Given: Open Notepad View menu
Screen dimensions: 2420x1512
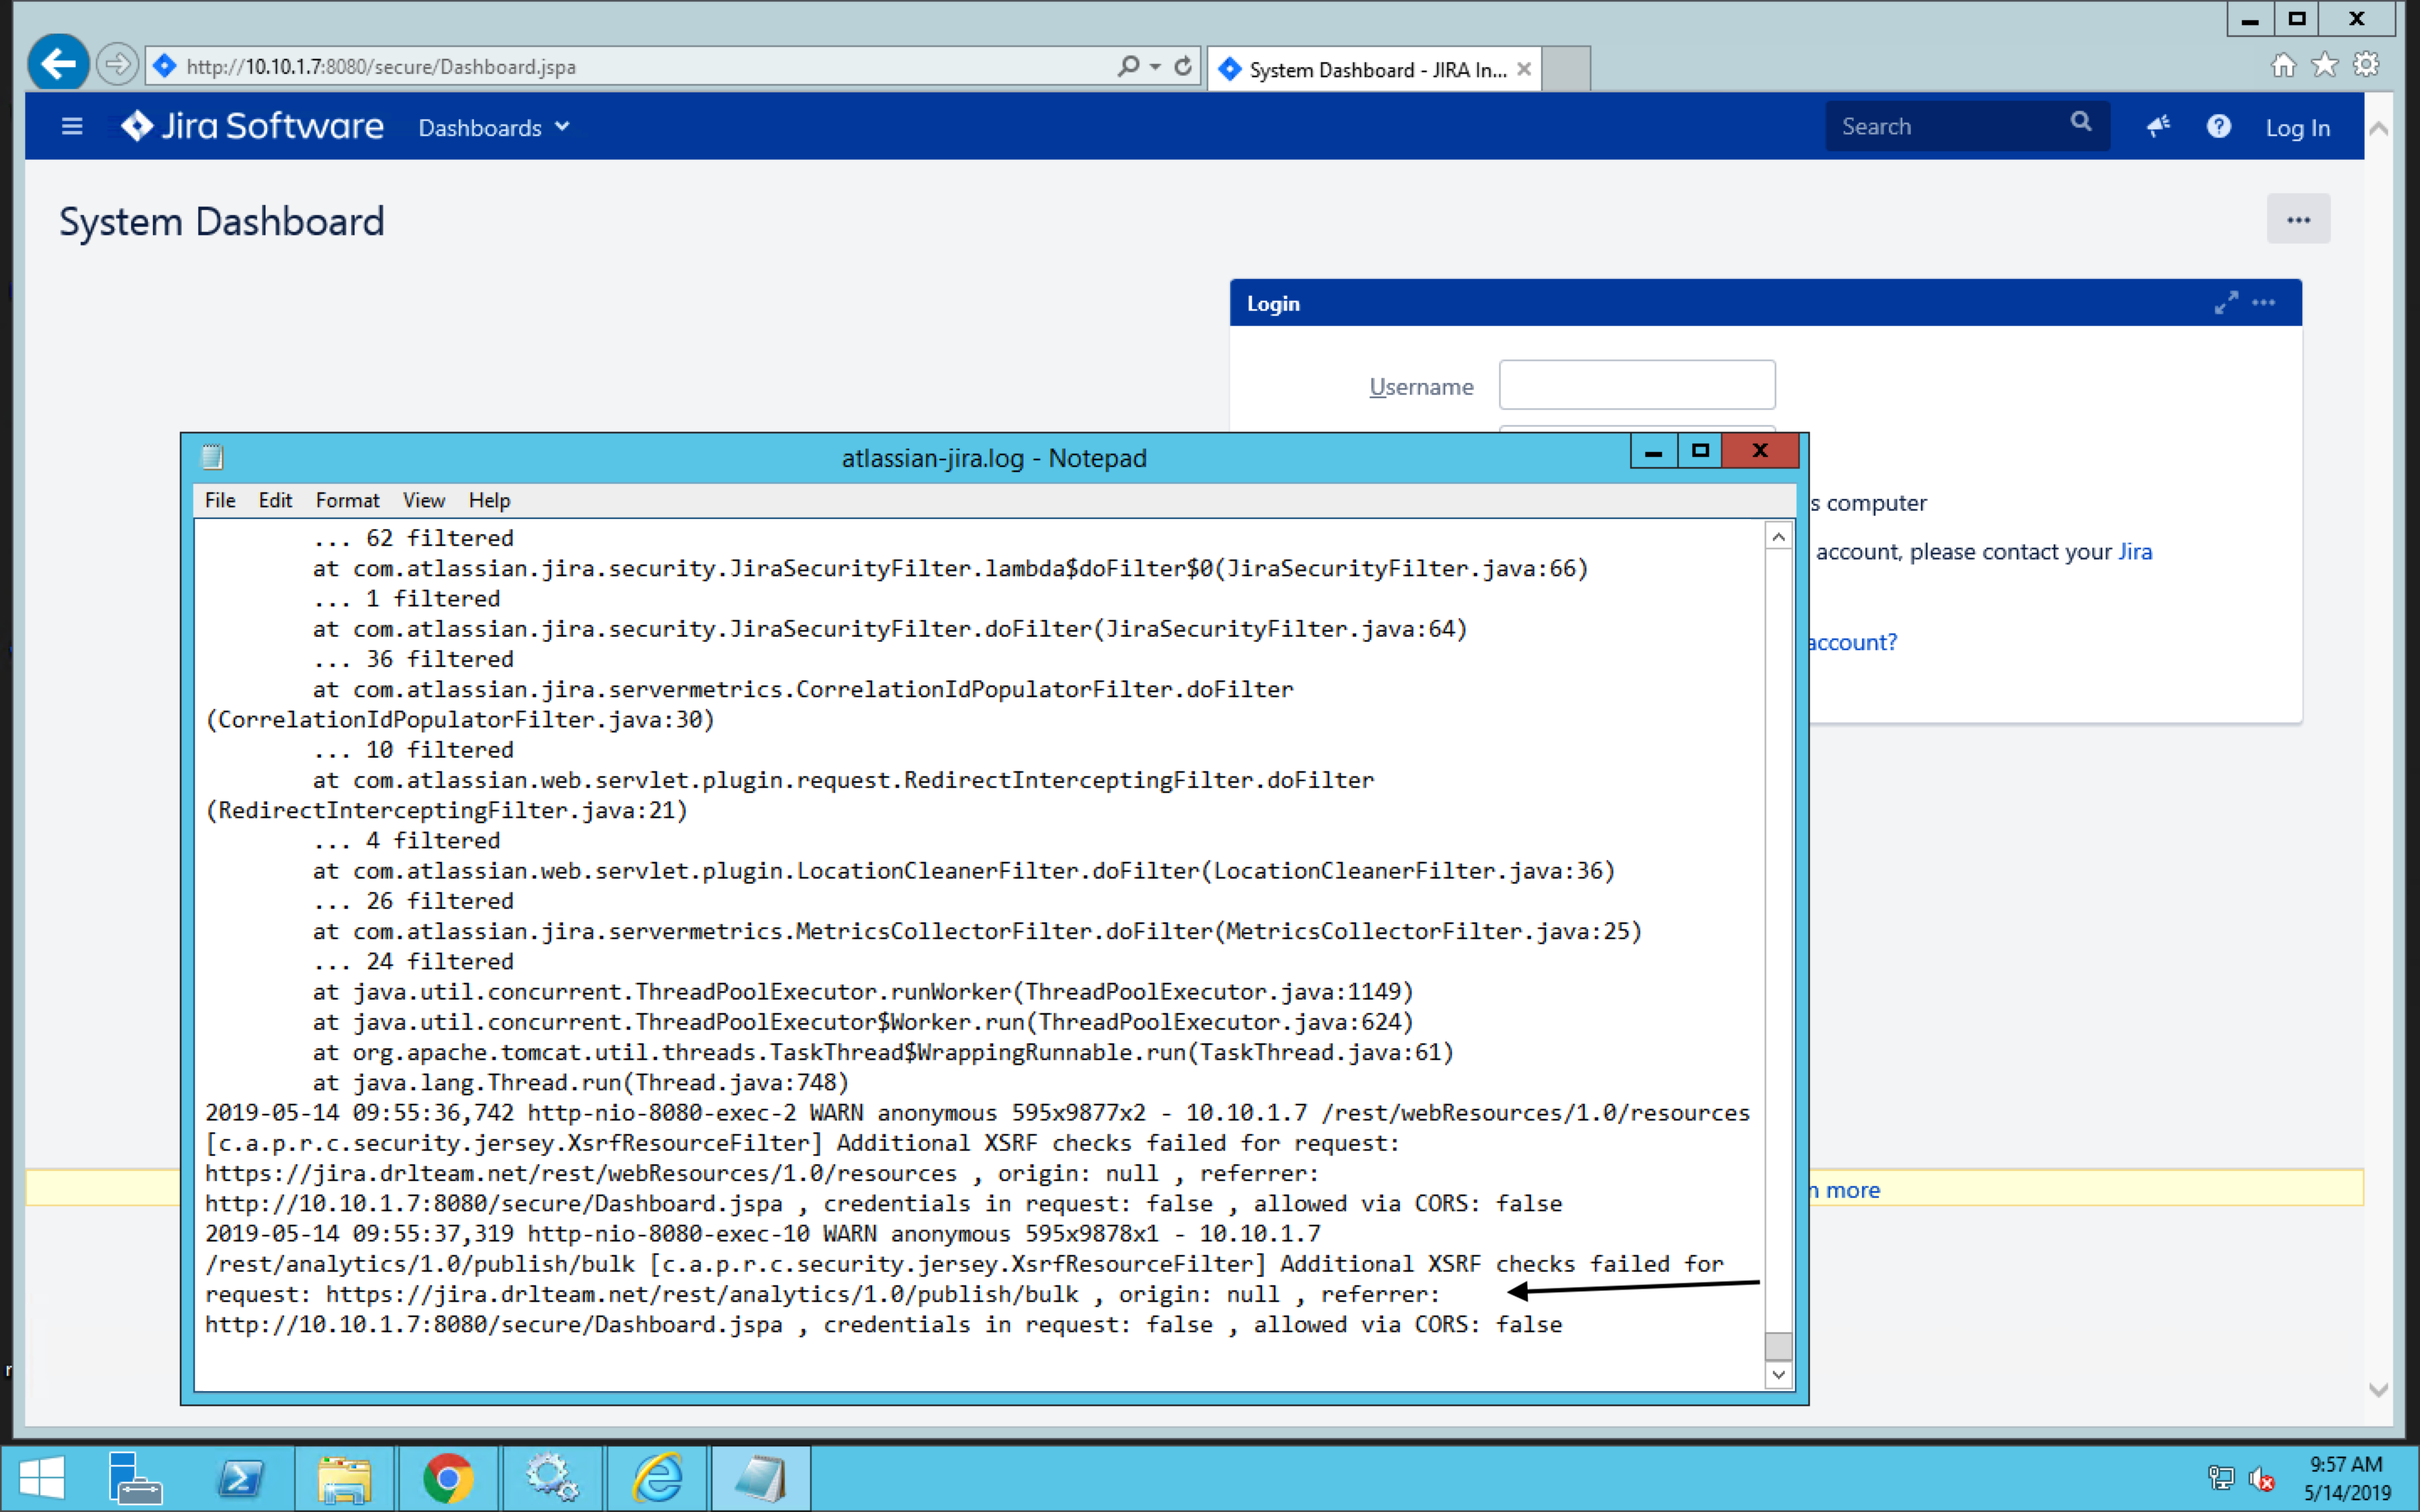Looking at the screenshot, I should point(424,500).
